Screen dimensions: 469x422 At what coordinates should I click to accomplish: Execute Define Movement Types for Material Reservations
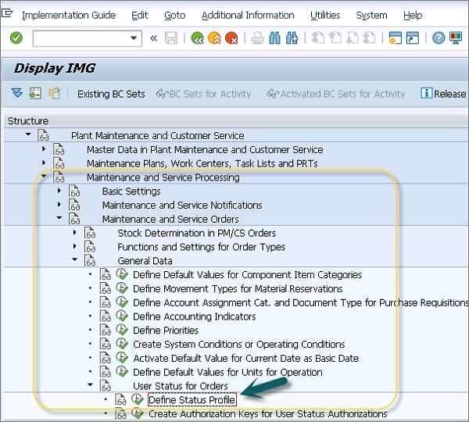(122, 288)
